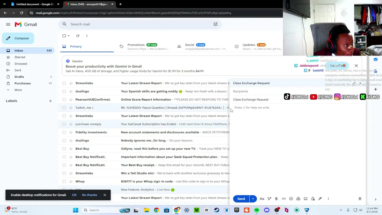Open the email '808177 is your Whop sign-in code'
Image resolution: width=382 pixels, height=215 pixels.
coord(147,182)
